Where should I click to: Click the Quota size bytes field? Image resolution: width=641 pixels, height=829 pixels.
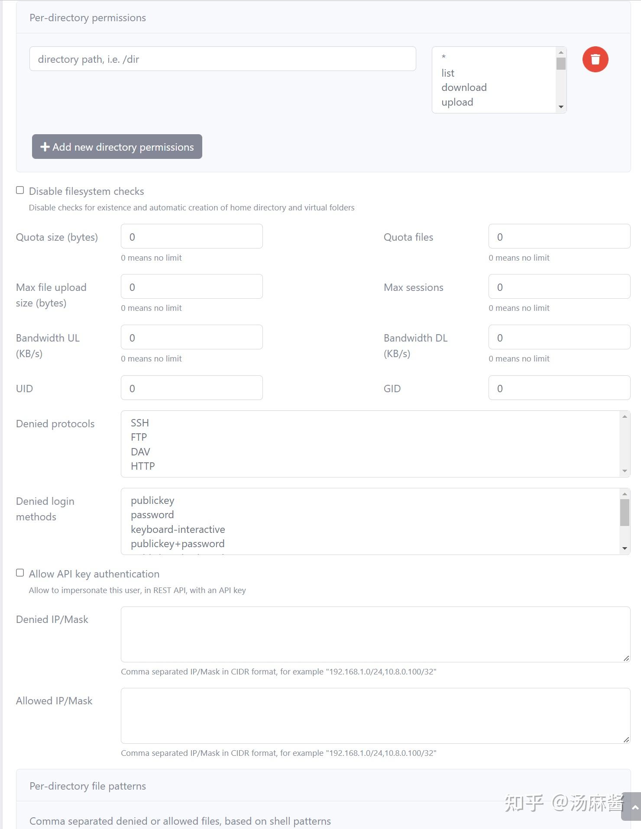[x=191, y=236]
